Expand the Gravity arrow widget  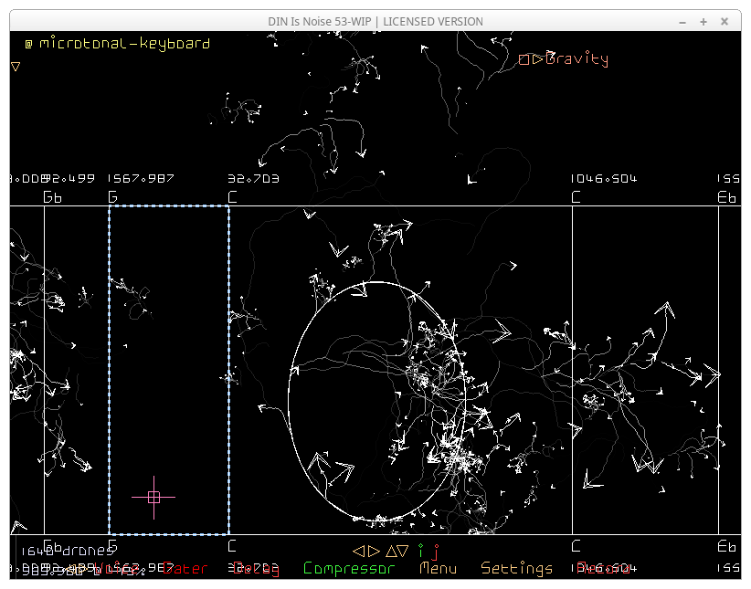[537, 59]
